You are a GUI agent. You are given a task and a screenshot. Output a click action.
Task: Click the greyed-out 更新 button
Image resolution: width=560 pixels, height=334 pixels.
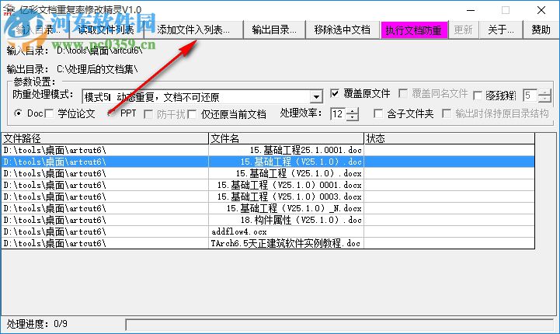463,30
